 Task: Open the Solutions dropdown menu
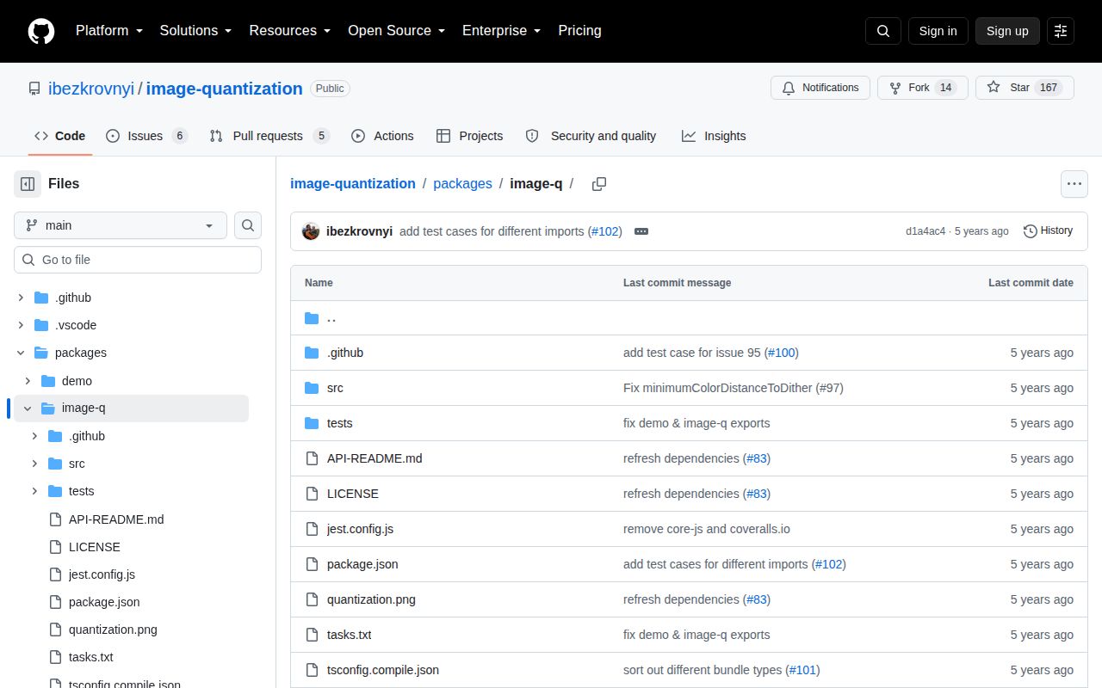196,31
